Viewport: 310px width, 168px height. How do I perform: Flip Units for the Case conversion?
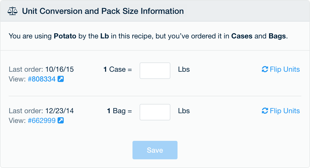coord(285,69)
